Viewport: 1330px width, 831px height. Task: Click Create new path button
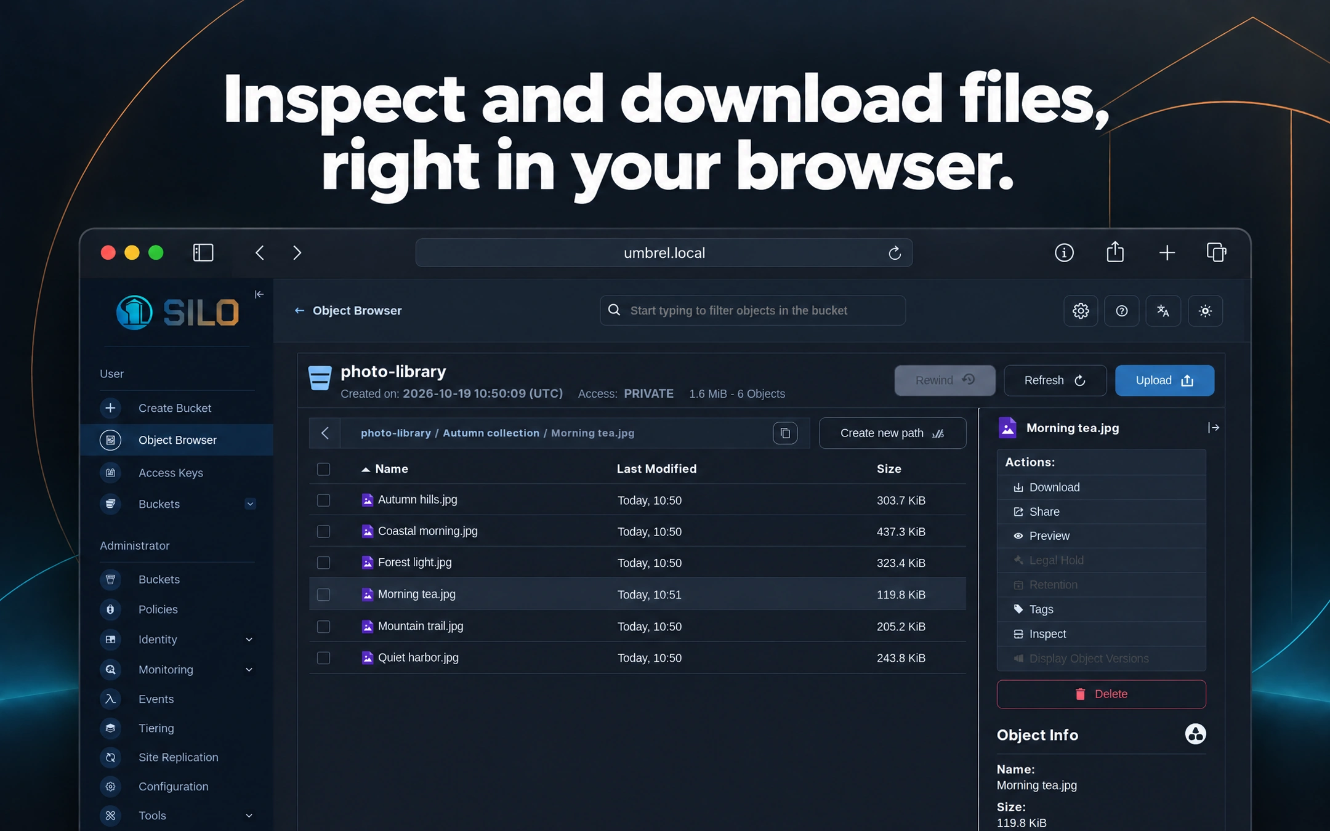coord(892,433)
